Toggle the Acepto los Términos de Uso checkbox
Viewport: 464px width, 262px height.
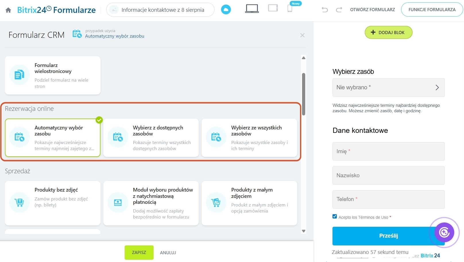335,216
